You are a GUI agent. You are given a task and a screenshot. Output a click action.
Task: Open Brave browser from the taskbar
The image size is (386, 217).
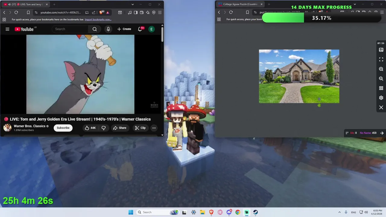coord(211,212)
